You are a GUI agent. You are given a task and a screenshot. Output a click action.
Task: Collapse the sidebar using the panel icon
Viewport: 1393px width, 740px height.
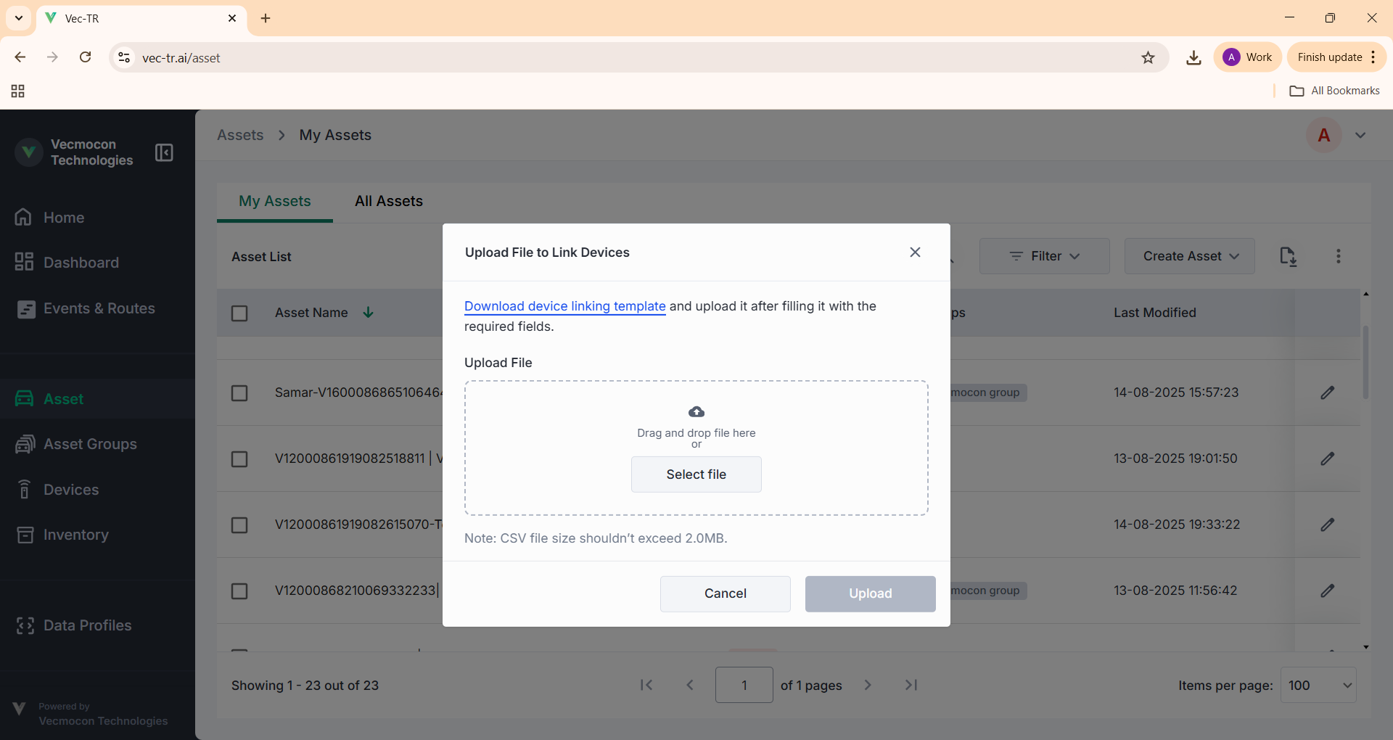point(164,152)
